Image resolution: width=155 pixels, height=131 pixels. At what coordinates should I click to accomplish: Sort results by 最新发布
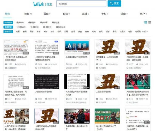(32, 22)
